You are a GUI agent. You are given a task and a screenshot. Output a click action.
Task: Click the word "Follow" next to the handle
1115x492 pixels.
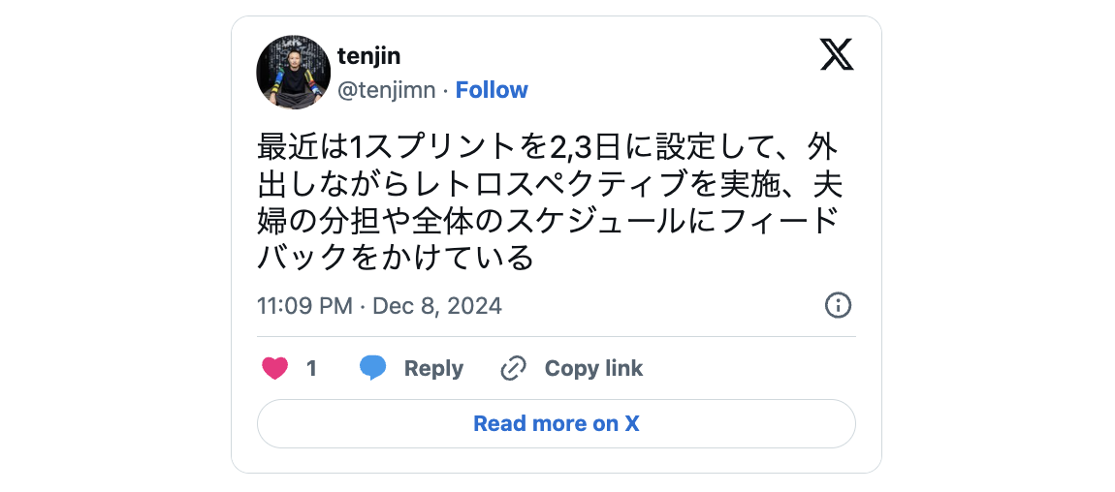click(x=492, y=90)
